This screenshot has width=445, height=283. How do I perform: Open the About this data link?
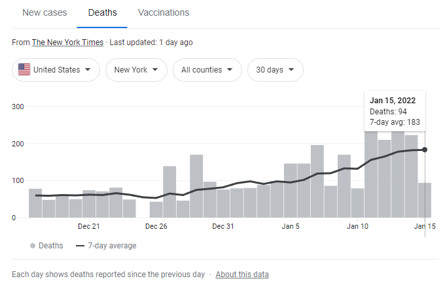coord(242,275)
